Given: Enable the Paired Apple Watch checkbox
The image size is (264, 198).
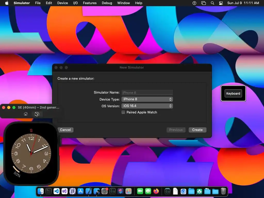Looking at the screenshot, I should [123, 112].
